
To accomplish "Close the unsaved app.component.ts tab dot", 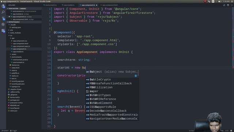I will [x=97, y=5].
